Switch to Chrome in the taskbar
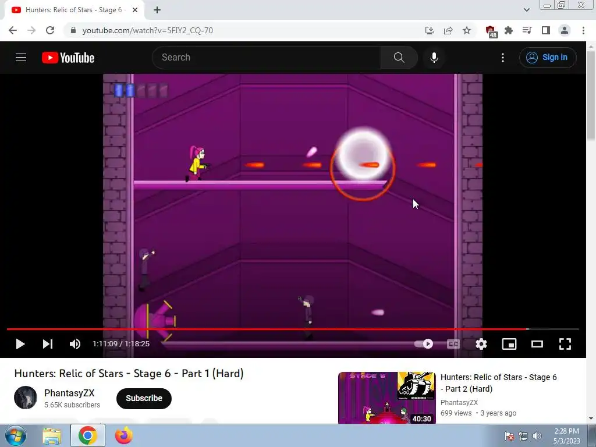The image size is (596, 447). 87,435
